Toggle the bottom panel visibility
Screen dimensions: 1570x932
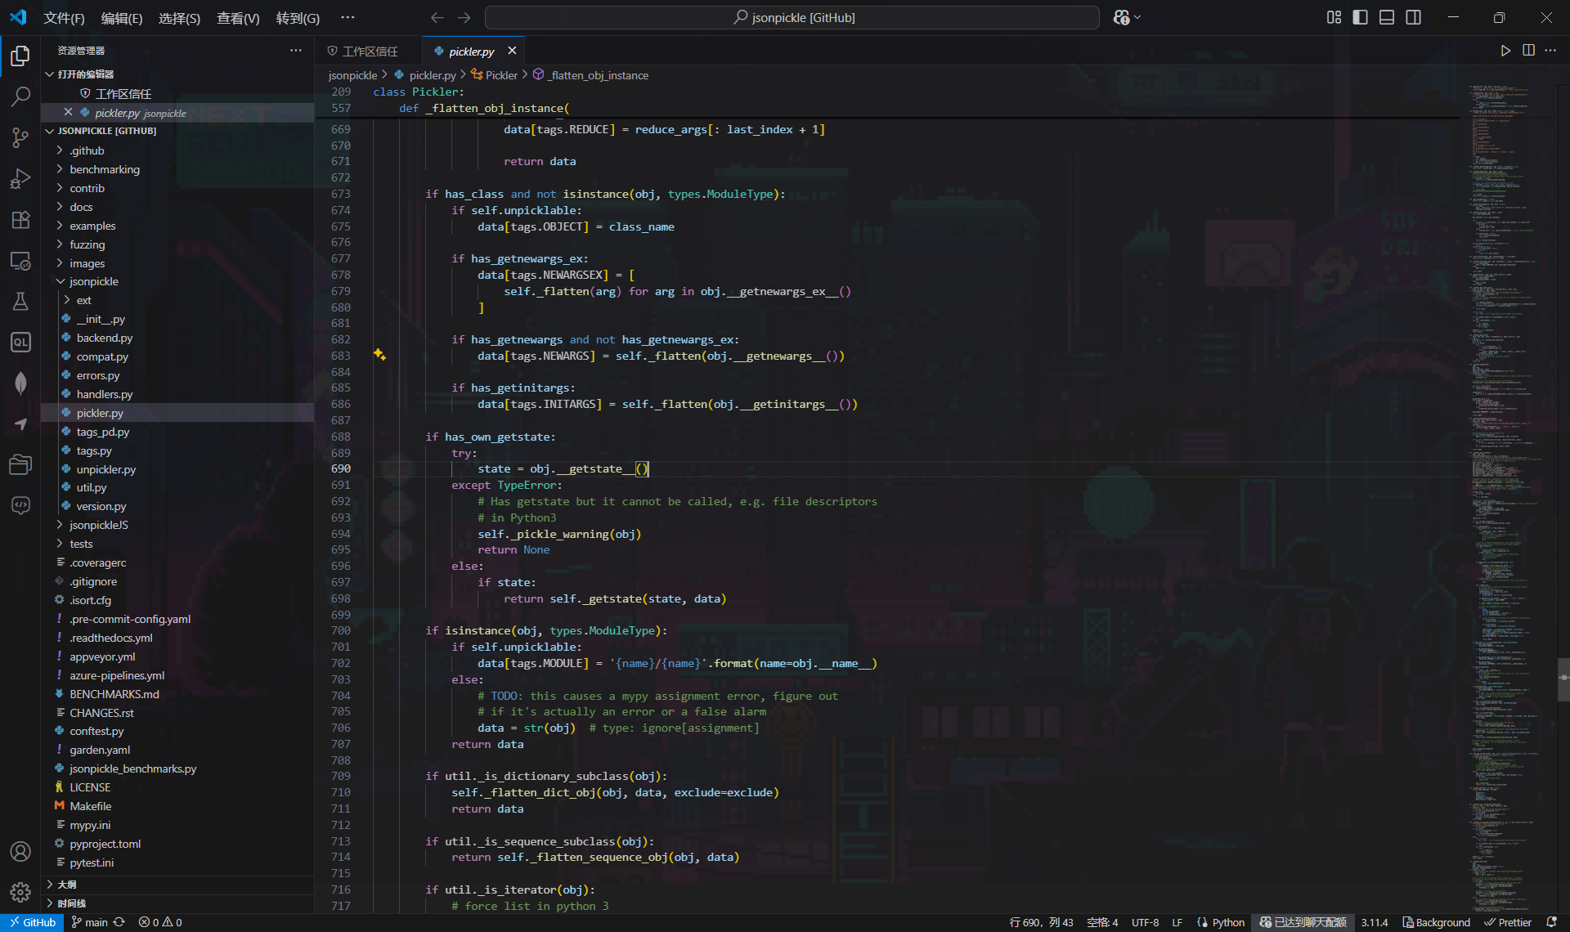coord(1386,17)
